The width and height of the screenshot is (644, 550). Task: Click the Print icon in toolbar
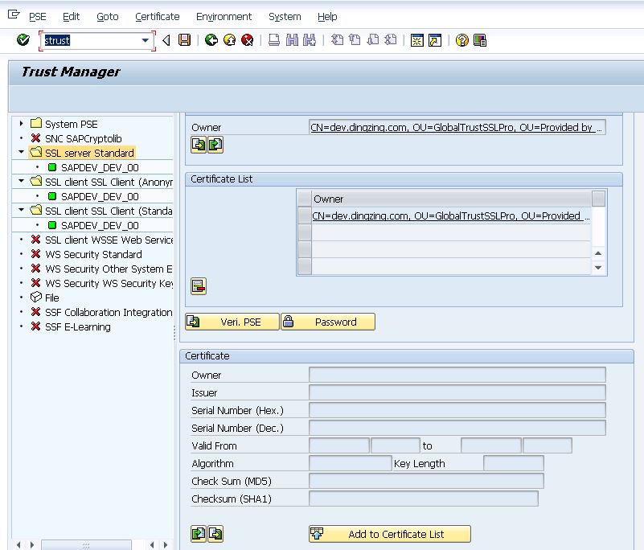[x=274, y=40]
